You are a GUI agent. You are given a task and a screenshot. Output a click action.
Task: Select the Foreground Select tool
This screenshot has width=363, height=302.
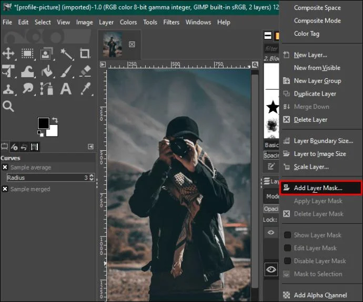[x=46, y=54]
